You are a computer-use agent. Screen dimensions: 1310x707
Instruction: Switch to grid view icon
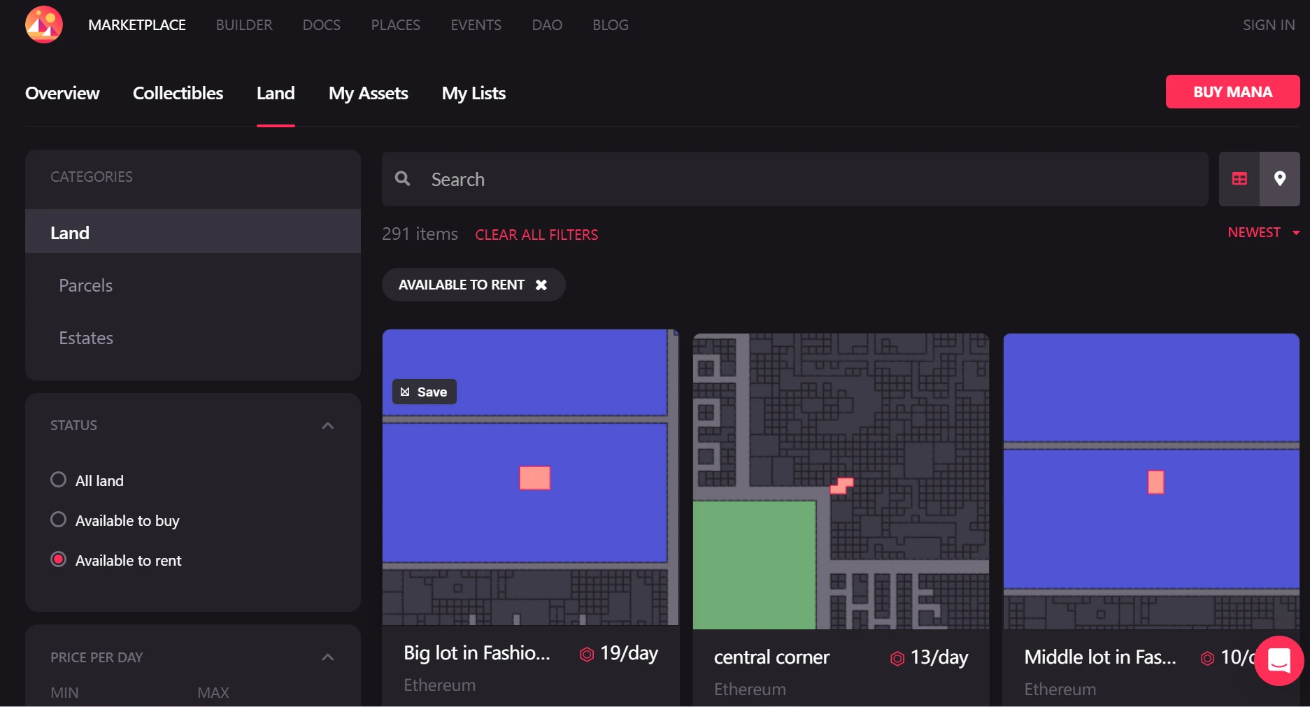point(1239,179)
